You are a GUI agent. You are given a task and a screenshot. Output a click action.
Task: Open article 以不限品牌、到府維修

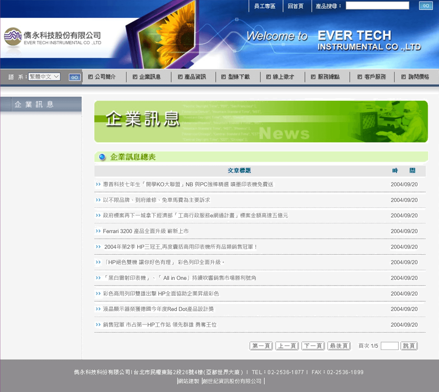point(156,200)
